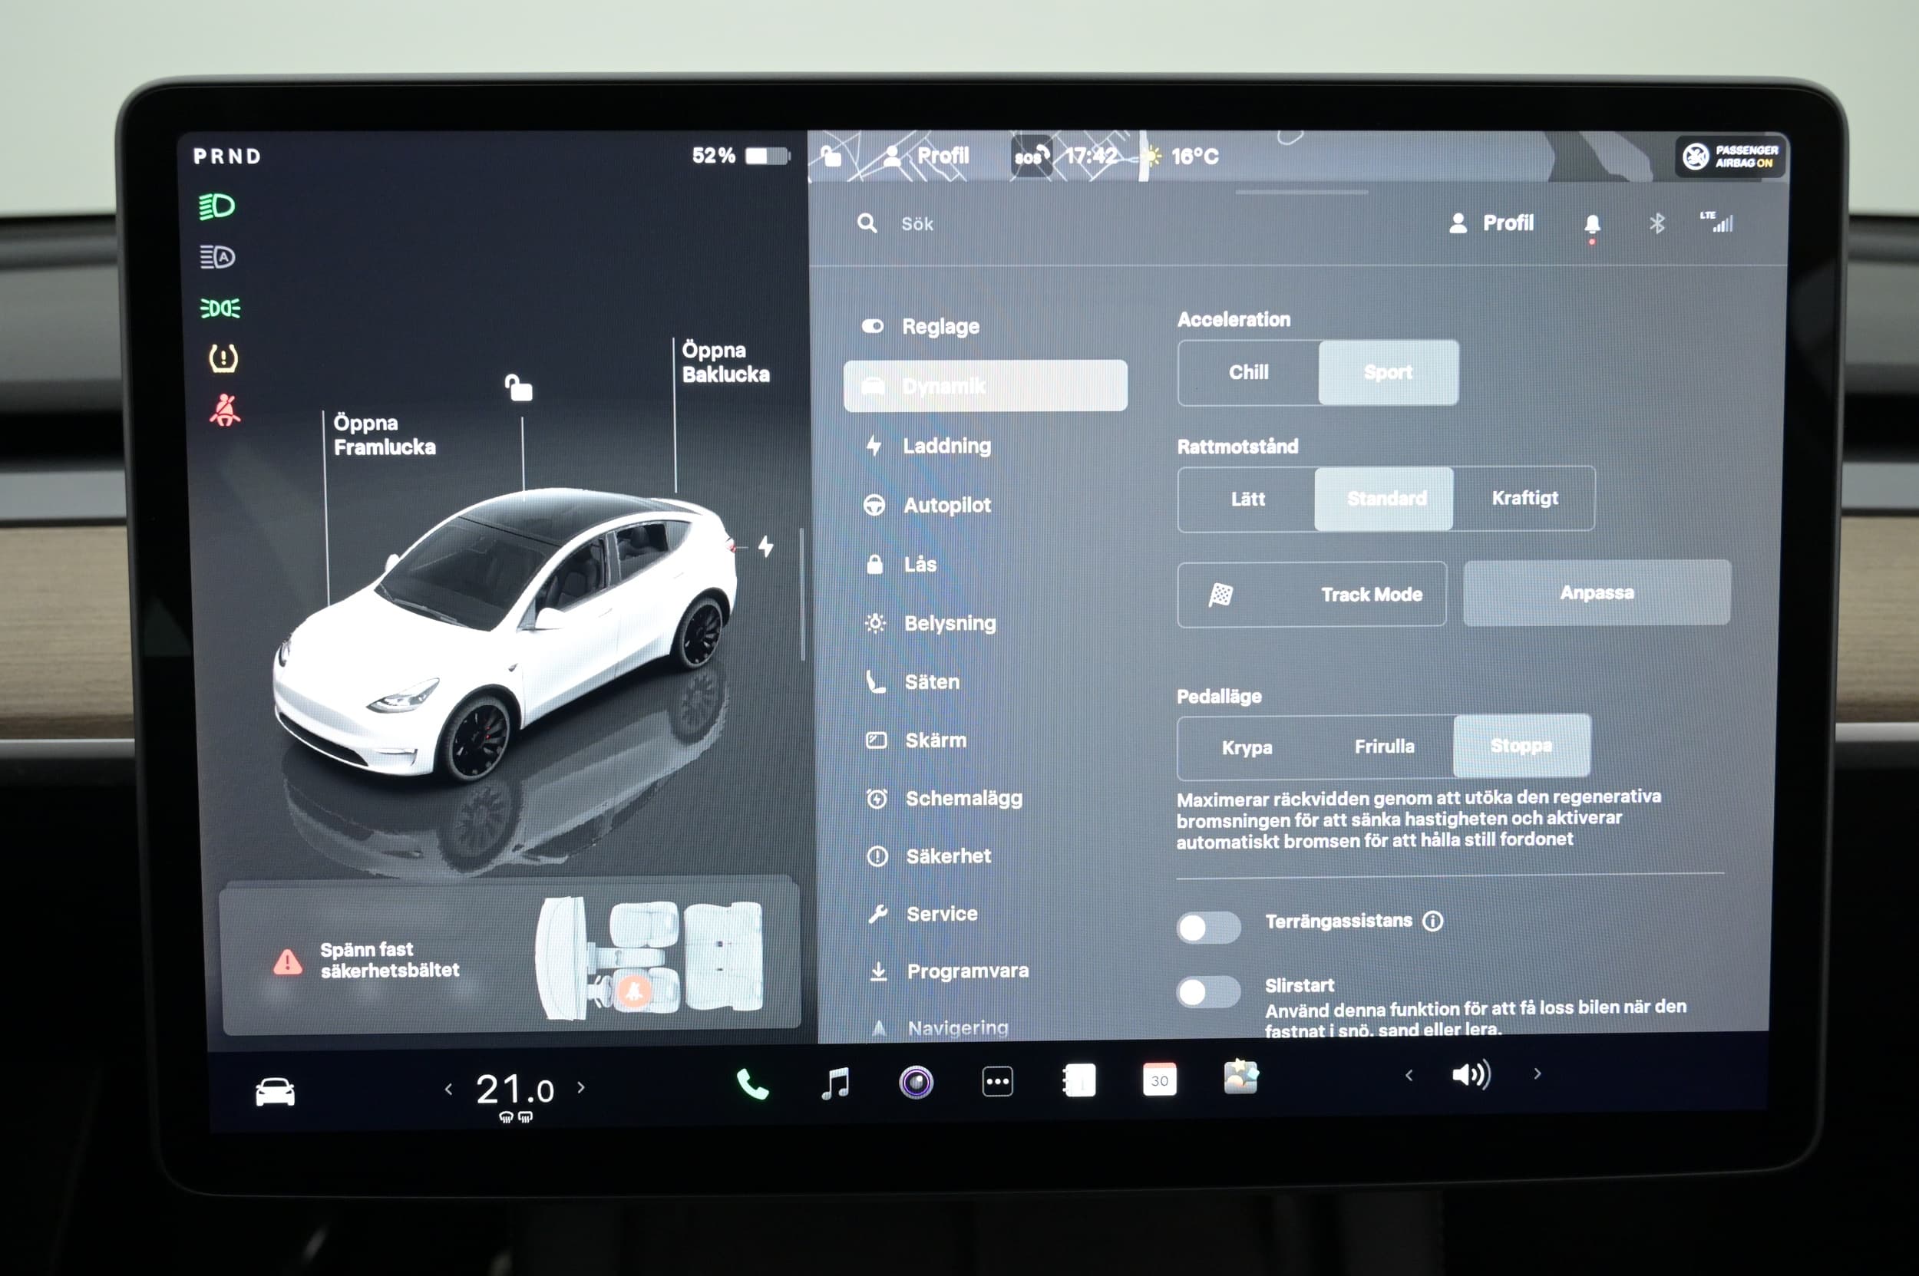Tap the unlock padlock above the car
The width and height of the screenshot is (1919, 1276).
pos(519,388)
